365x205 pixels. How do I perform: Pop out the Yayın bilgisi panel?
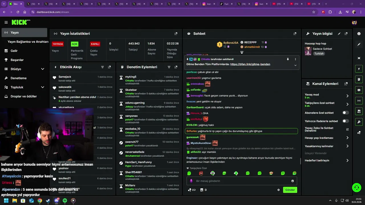(346, 34)
